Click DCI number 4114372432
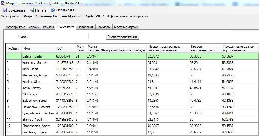Screen dimensions: 259x136 click(65, 132)
